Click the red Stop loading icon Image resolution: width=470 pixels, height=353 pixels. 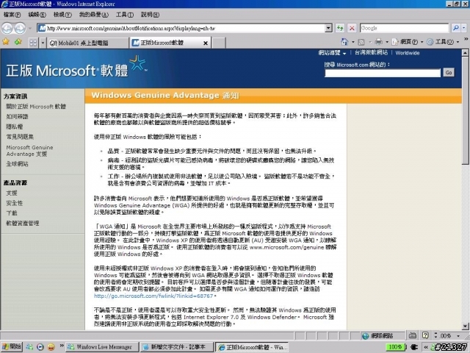pyautogui.click(x=352, y=28)
